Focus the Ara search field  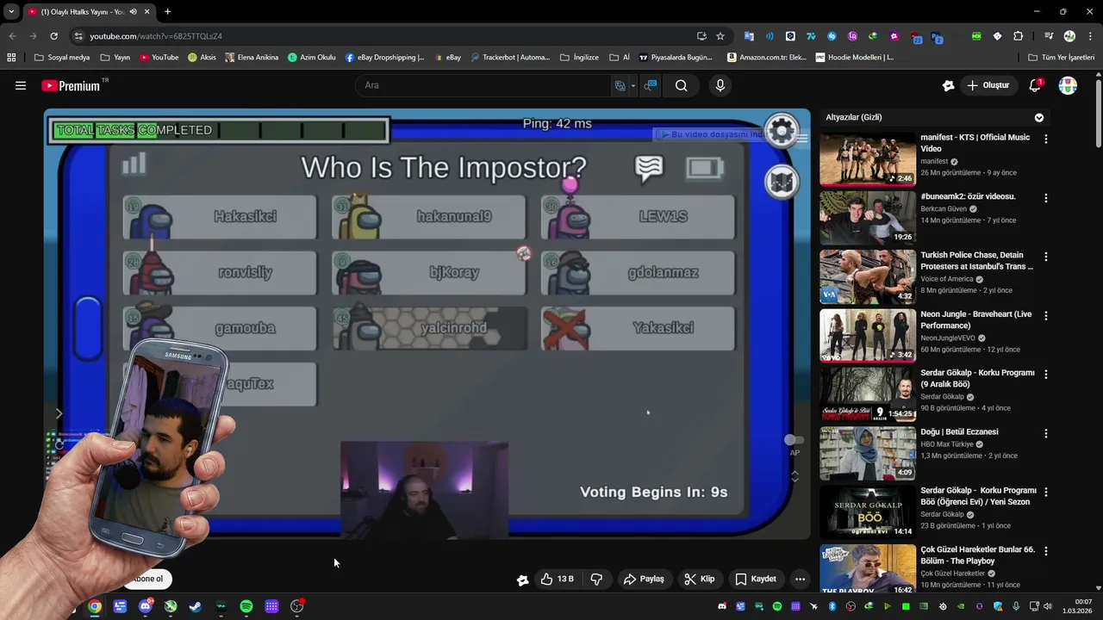tap(483, 85)
